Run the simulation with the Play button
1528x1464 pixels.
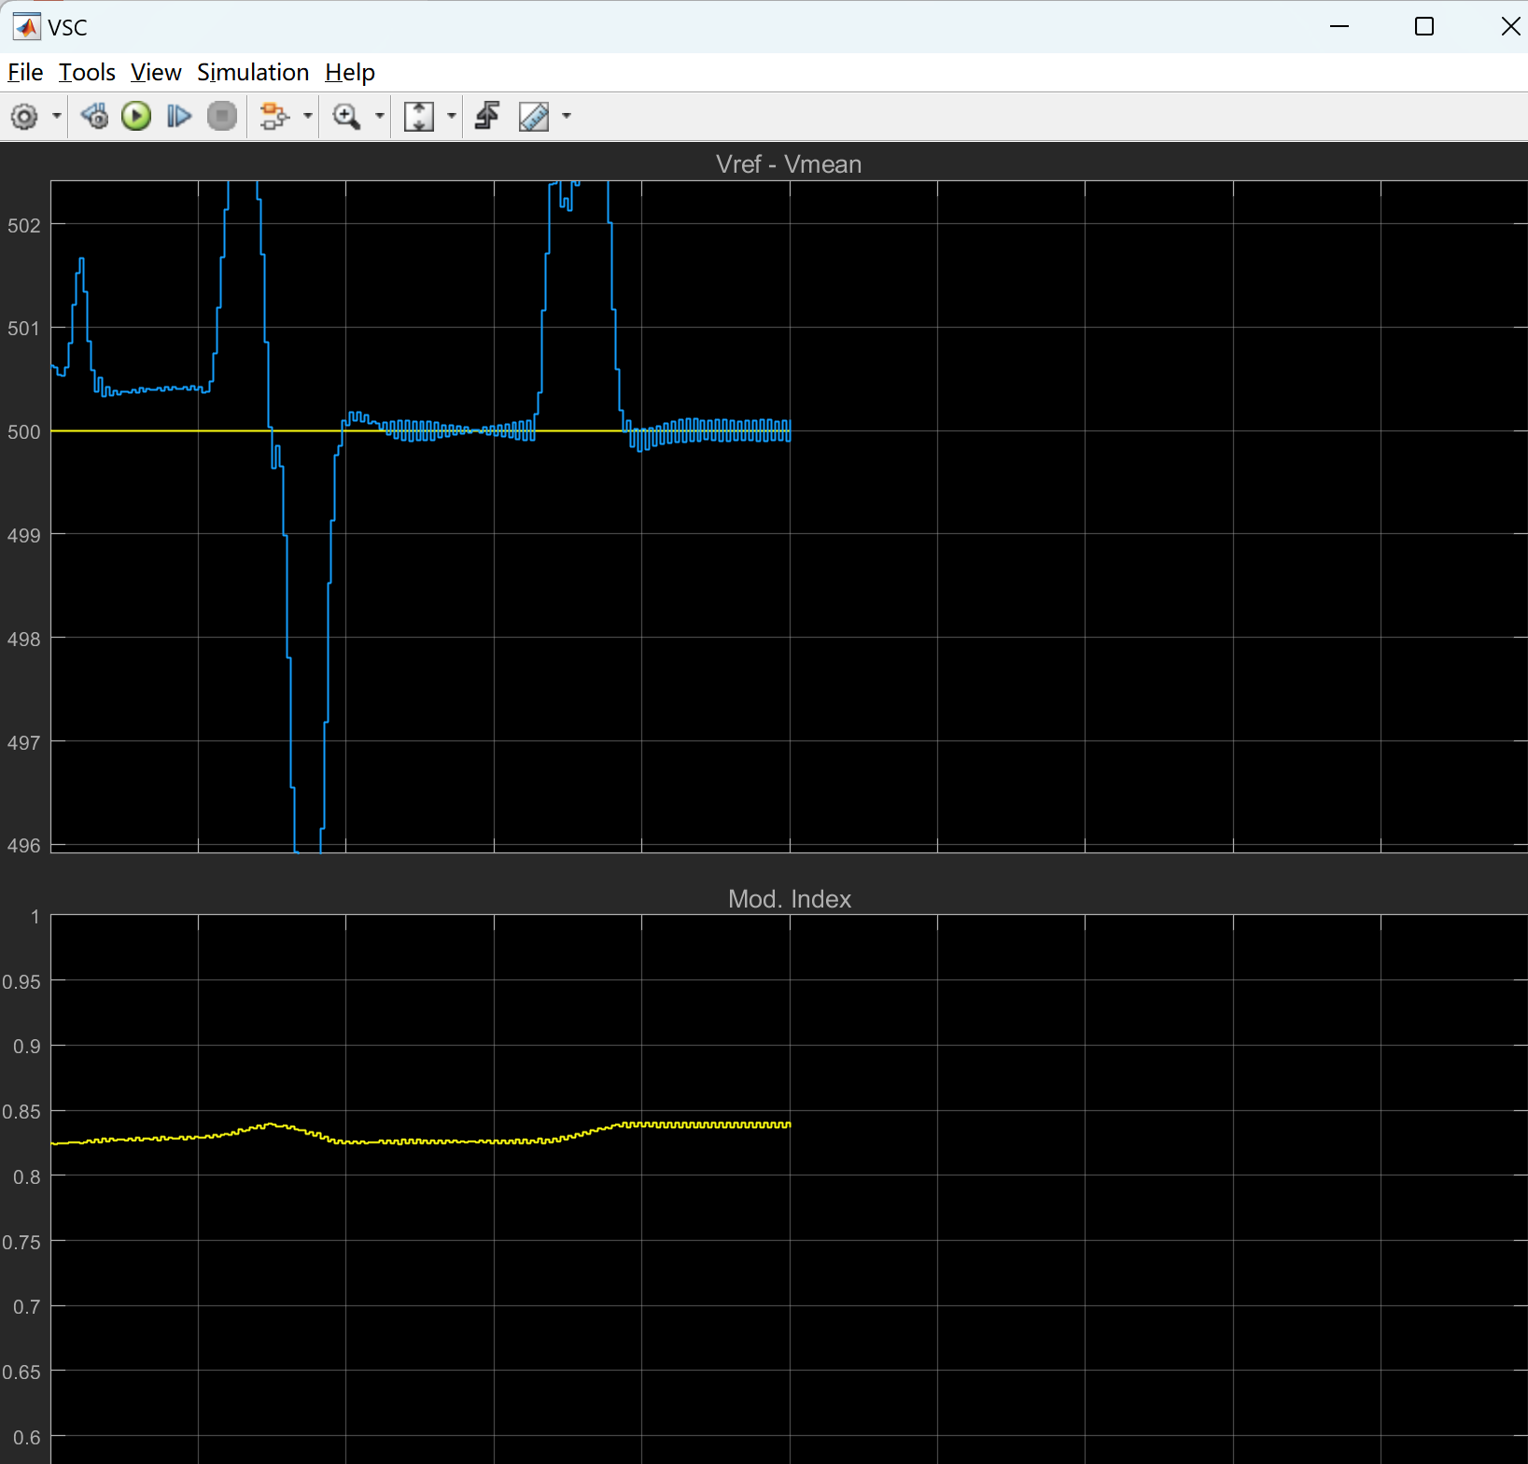coord(136,117)
